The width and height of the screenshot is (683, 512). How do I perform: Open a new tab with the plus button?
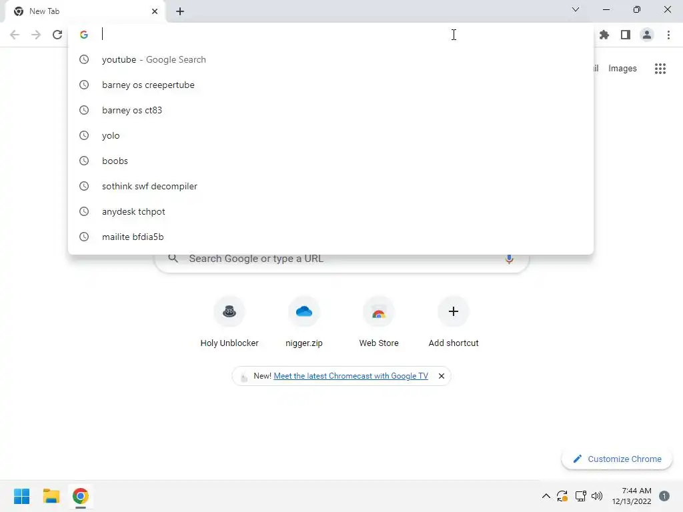click(180, 11)
